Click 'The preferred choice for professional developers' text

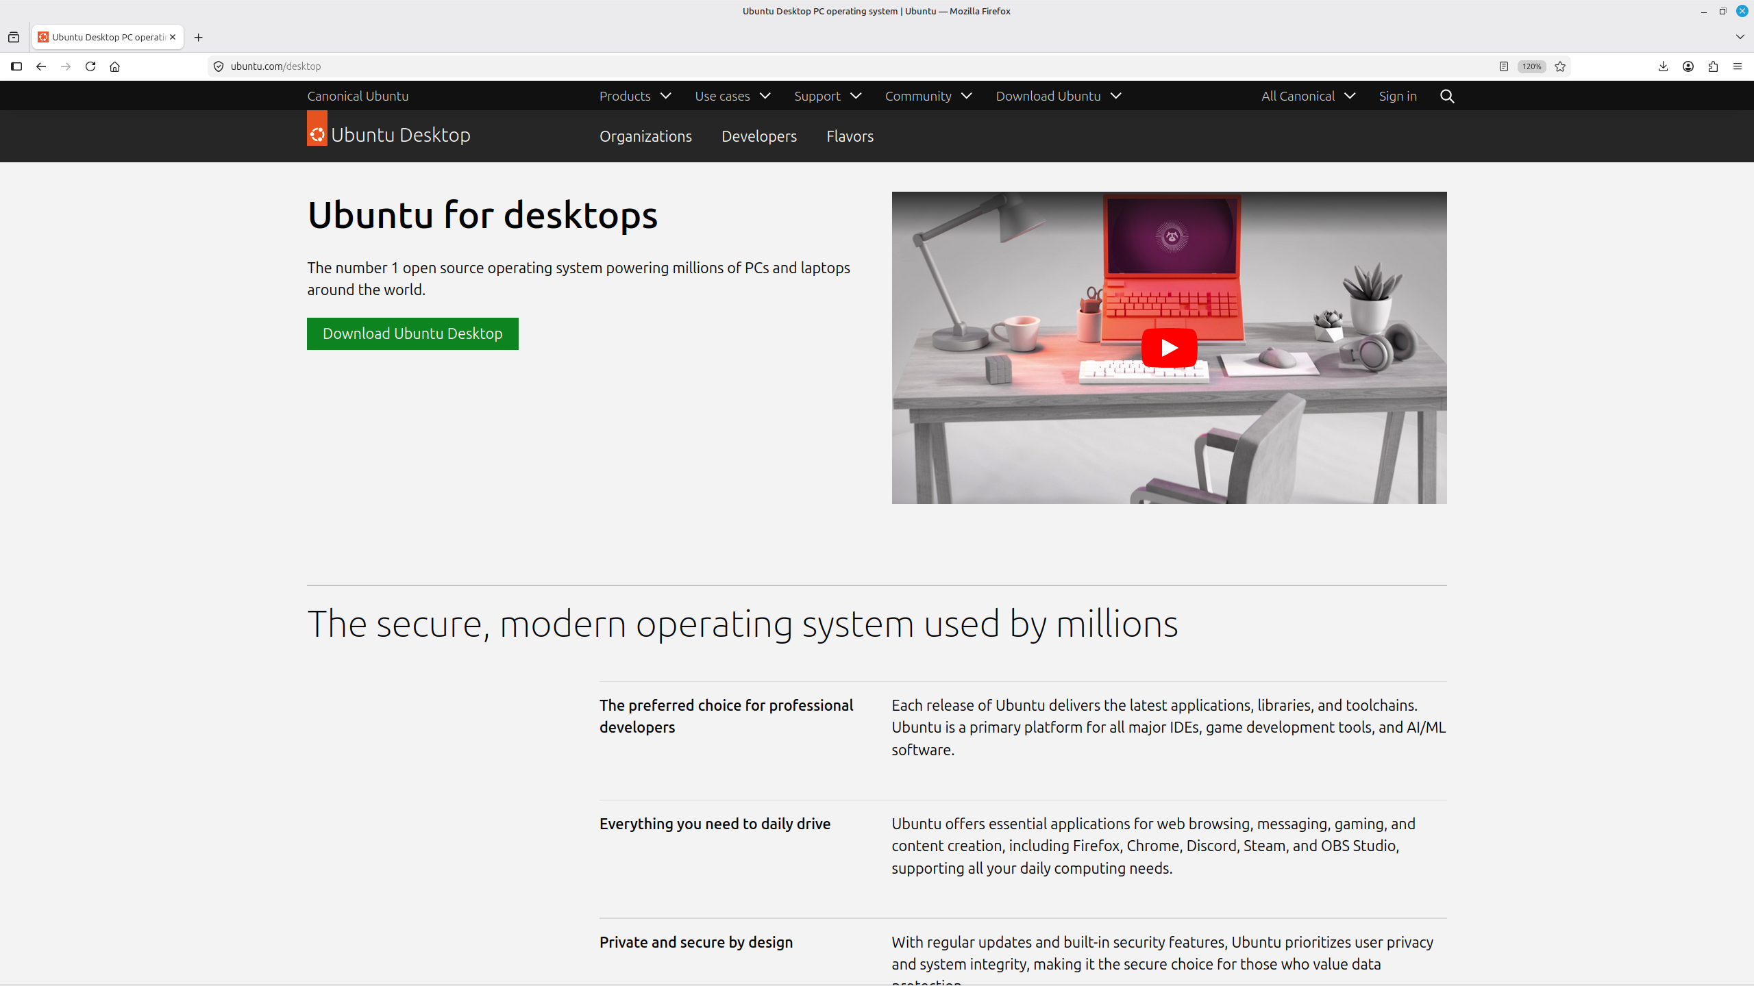[x=726, y=716]
